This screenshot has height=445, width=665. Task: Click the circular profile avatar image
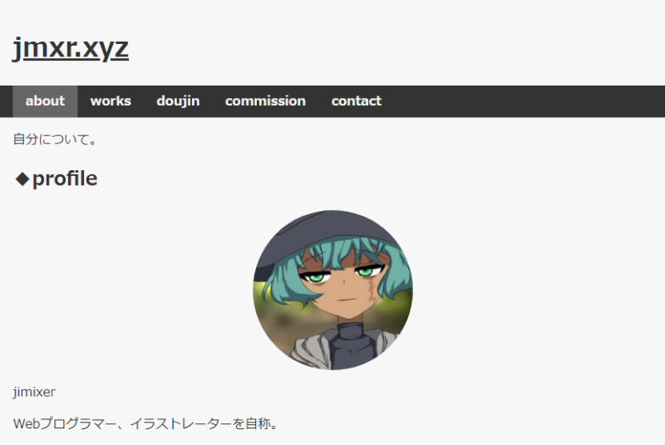point(333,290)
